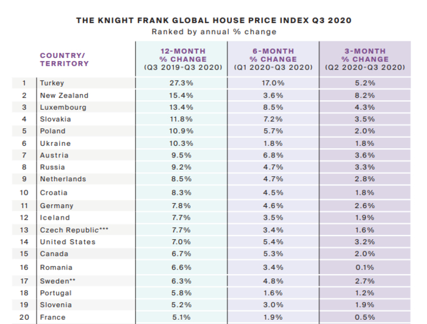Click the Turkey country name
Screen dimensions: 427x324
point(52,83)
